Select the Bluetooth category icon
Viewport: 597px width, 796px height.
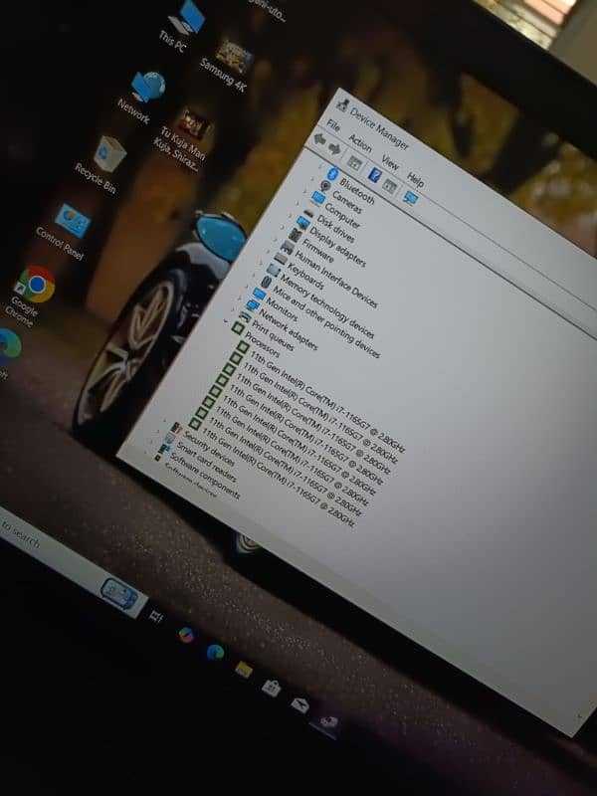(x=332, y=174)
